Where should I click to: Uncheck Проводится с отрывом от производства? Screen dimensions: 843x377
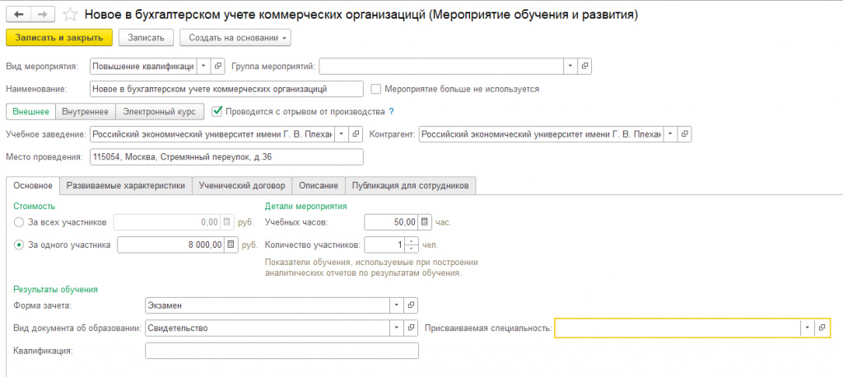[217, 111]
